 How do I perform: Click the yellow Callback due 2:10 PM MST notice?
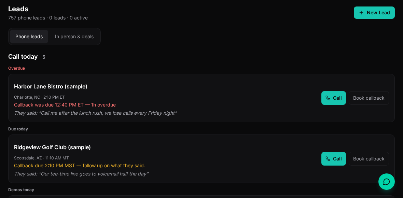click(80, 166)
